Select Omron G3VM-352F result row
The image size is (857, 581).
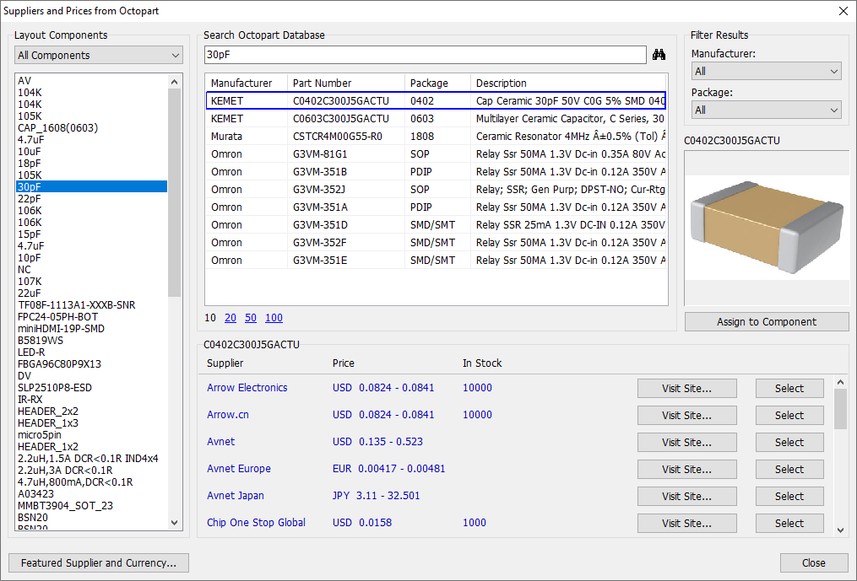click(x=437, y=243)
